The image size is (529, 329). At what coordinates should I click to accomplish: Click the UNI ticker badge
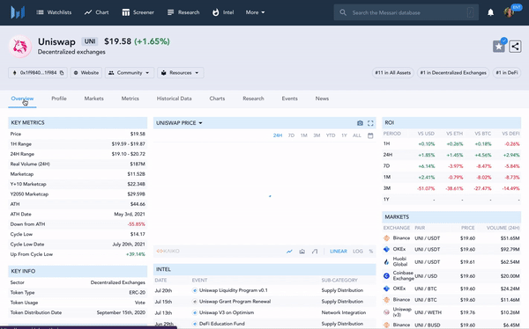(90, 41)
